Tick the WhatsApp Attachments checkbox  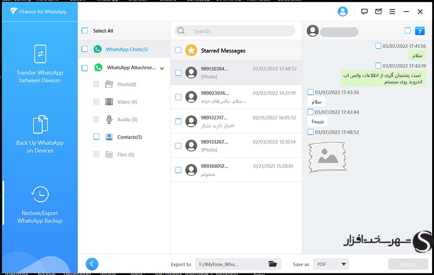pyautogui.click(x=85, y=68)
